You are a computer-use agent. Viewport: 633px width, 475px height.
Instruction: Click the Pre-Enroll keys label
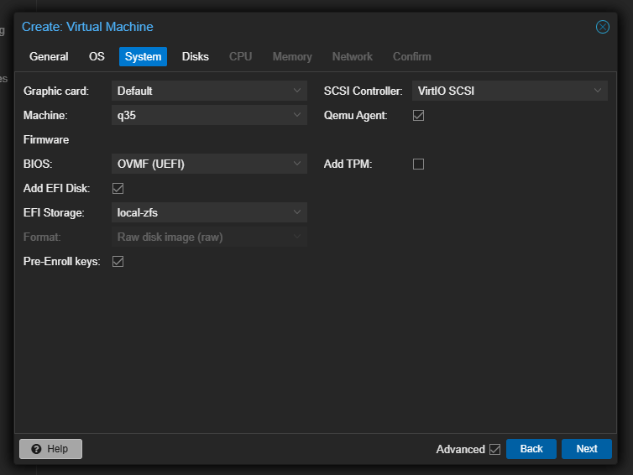click(x=62, y=262)
